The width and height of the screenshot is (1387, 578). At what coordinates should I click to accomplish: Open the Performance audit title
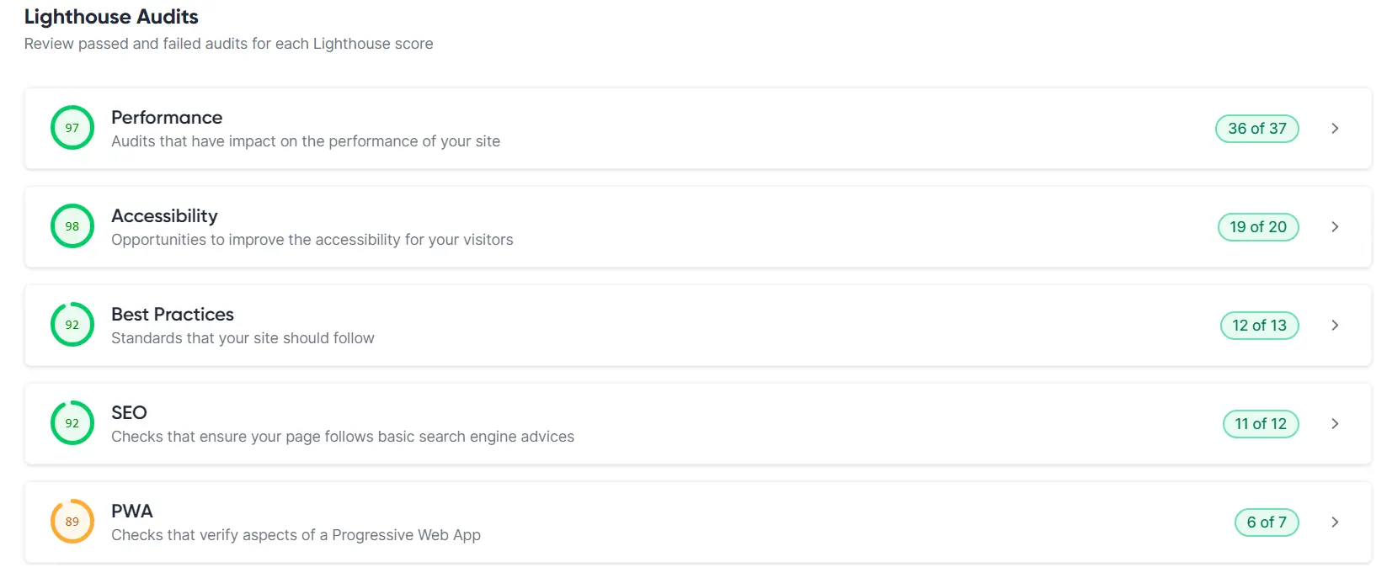pos(167,118)
